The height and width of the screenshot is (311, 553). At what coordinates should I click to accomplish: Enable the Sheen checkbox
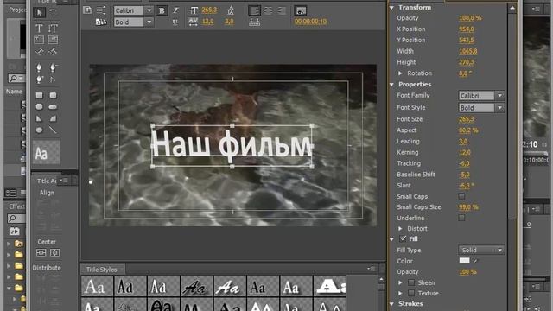pyautogui.click(x=411, y=282)
